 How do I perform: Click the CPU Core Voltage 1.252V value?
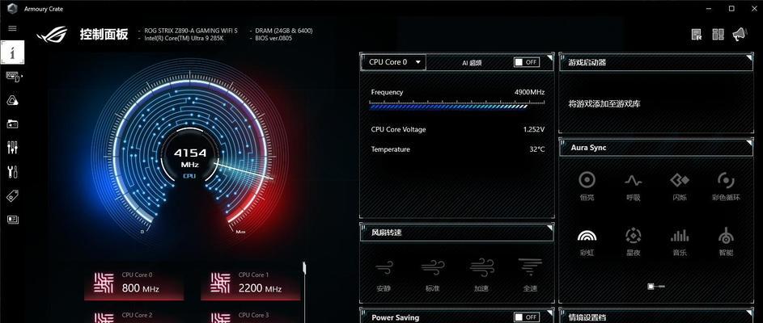coord(534,129)
